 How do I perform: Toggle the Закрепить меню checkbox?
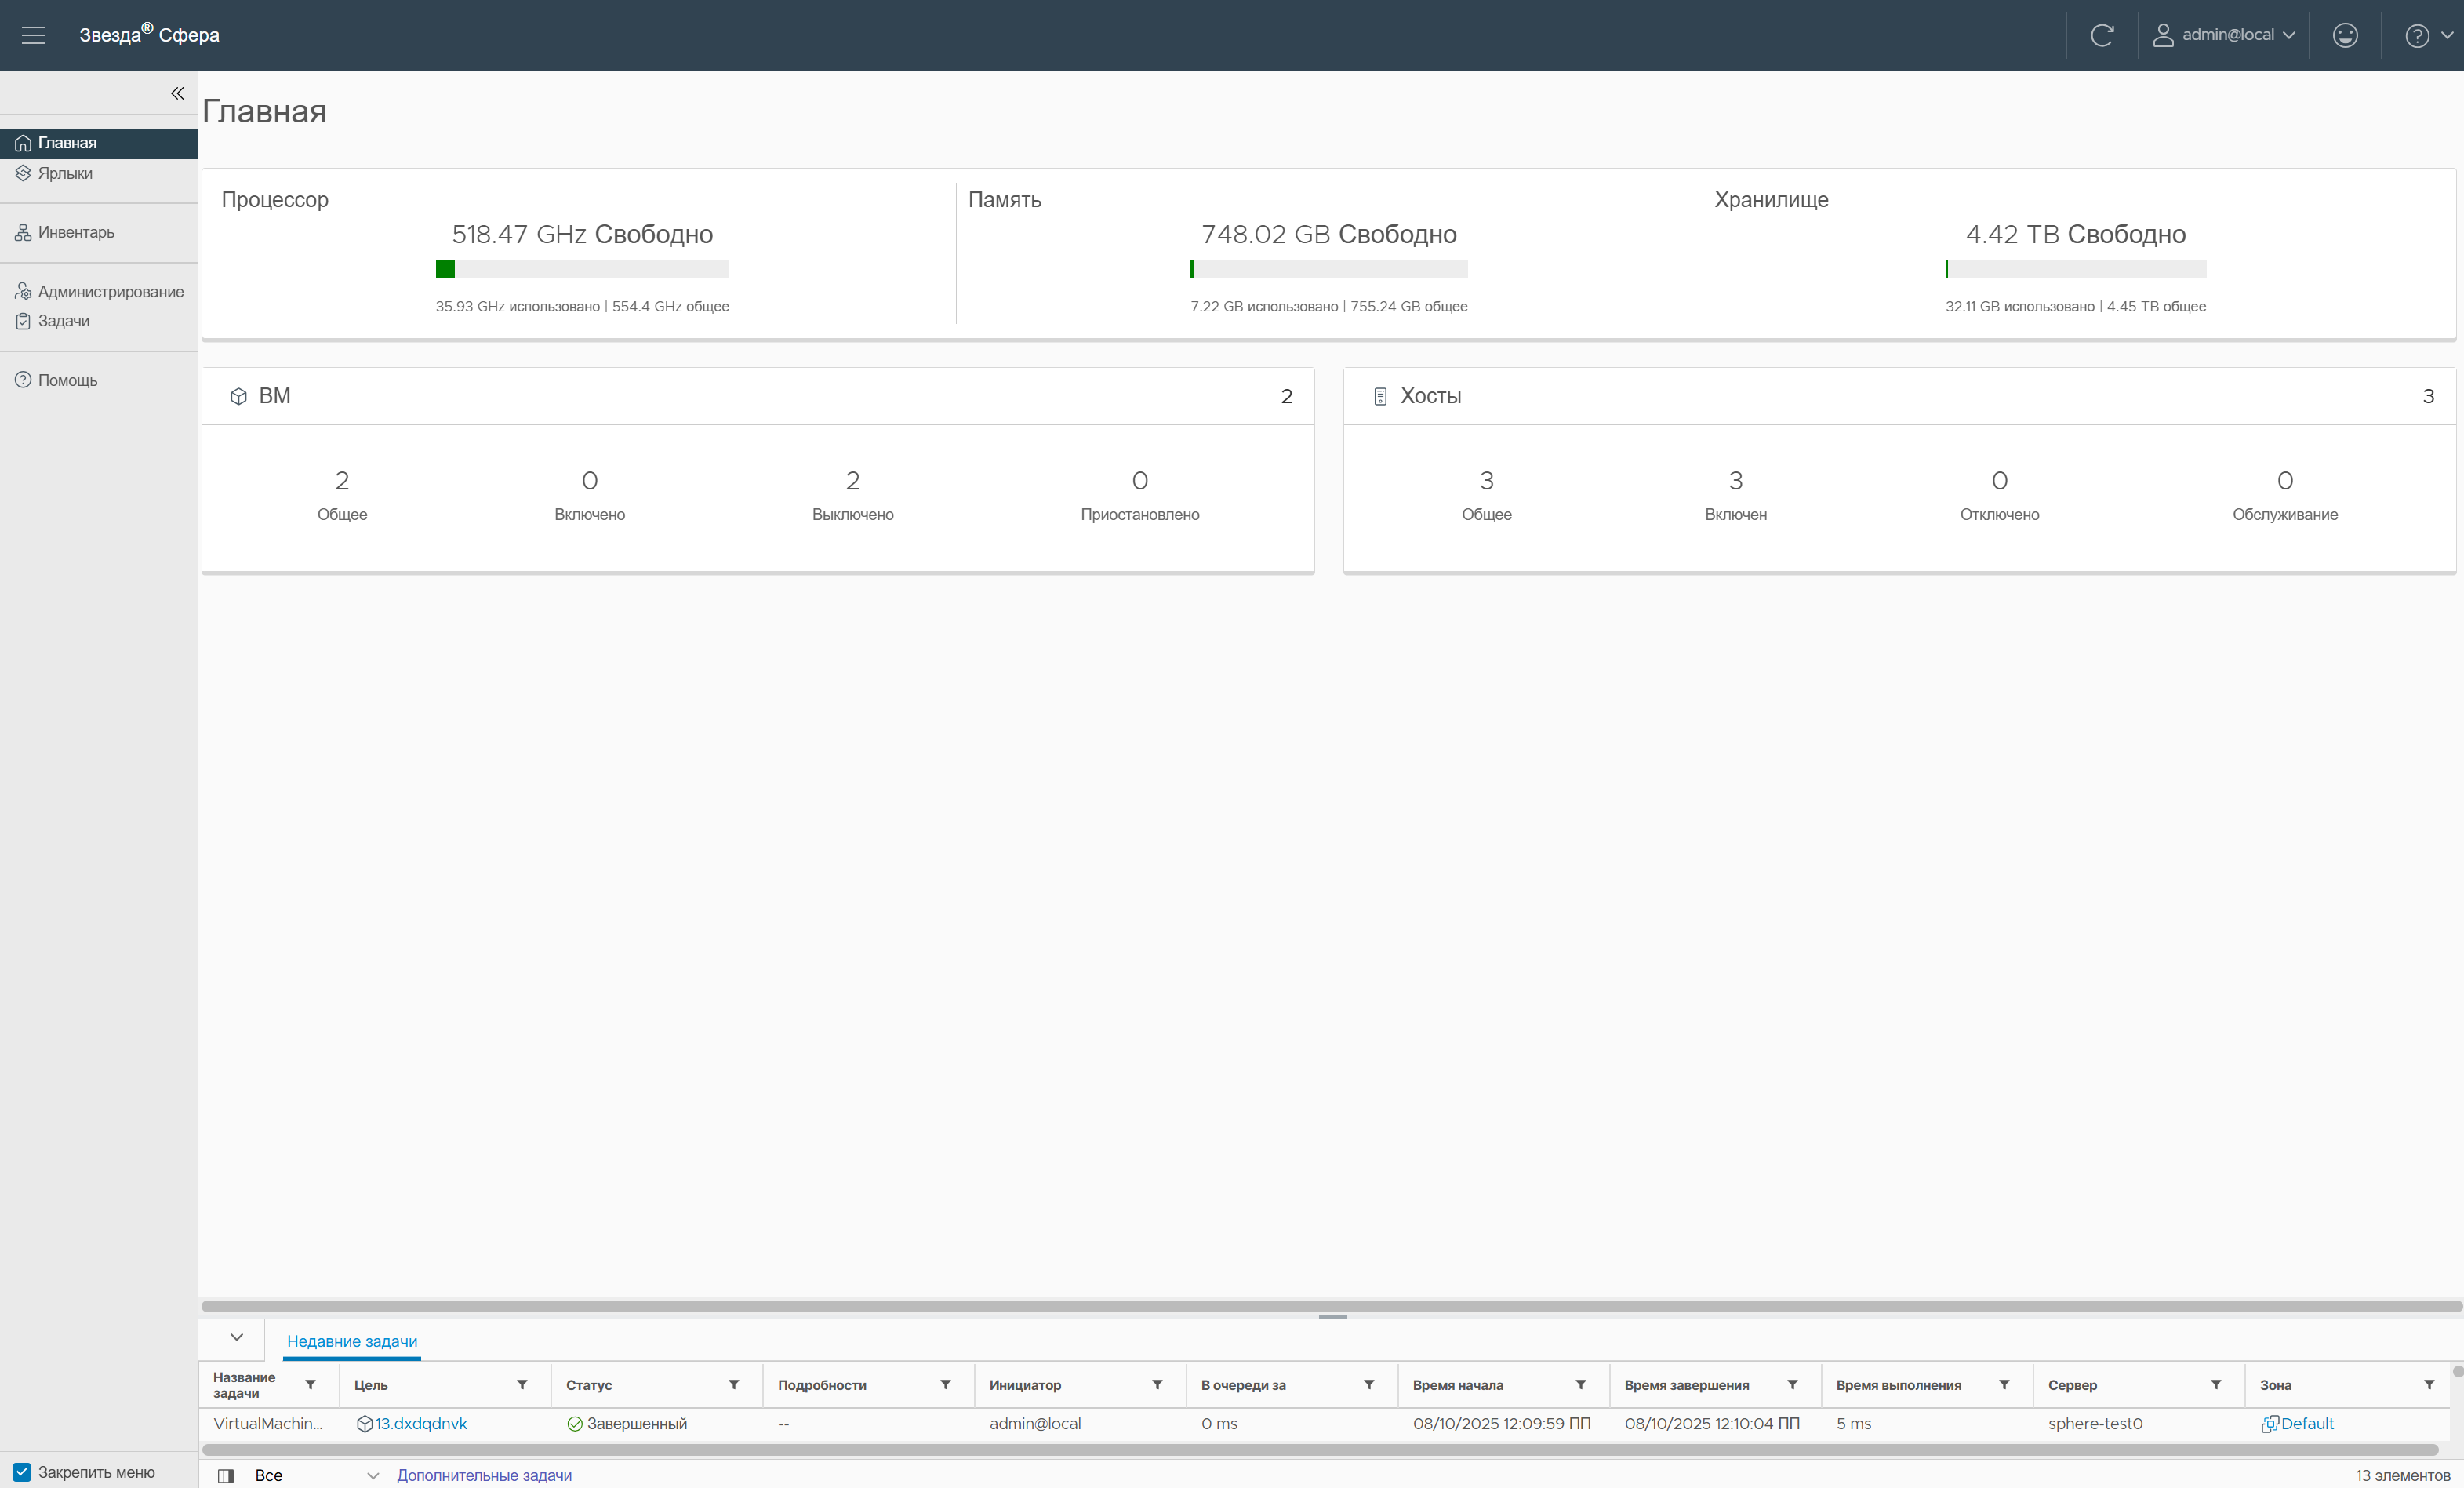pyautogui.click(x=22, y=1471)
